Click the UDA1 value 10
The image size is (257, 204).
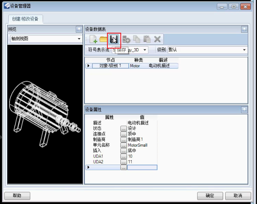click(130, 156)
